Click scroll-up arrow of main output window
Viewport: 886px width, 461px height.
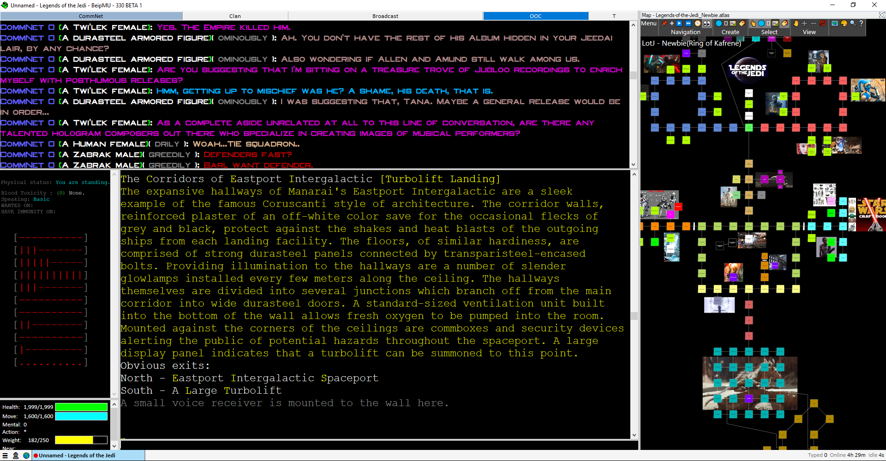pos(634,174)
